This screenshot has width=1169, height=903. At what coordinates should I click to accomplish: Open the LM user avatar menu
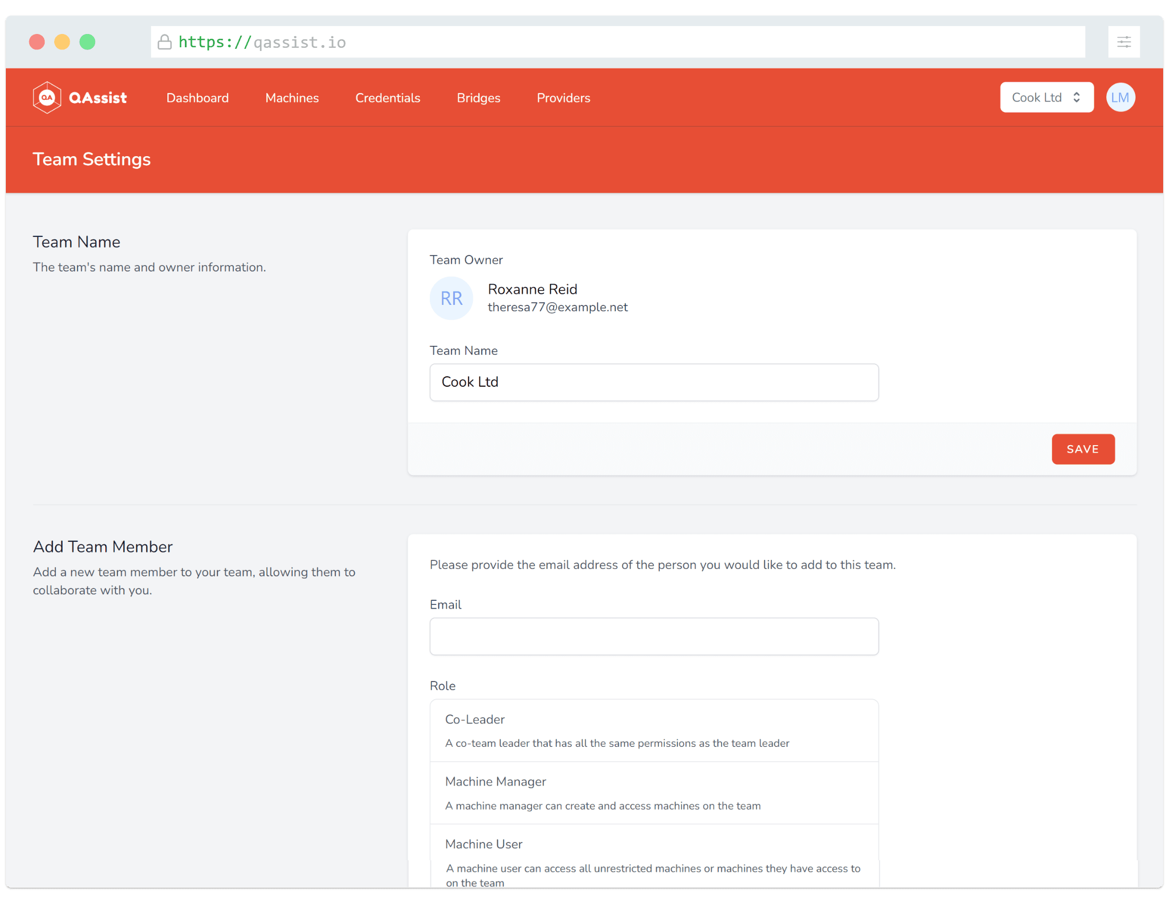tap(1120, 97)
